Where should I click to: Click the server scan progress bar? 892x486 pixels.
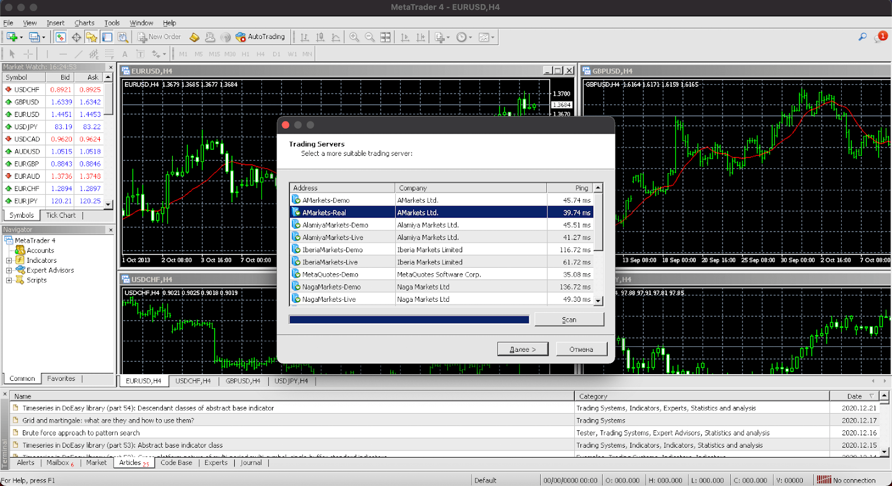coord(409,320)
